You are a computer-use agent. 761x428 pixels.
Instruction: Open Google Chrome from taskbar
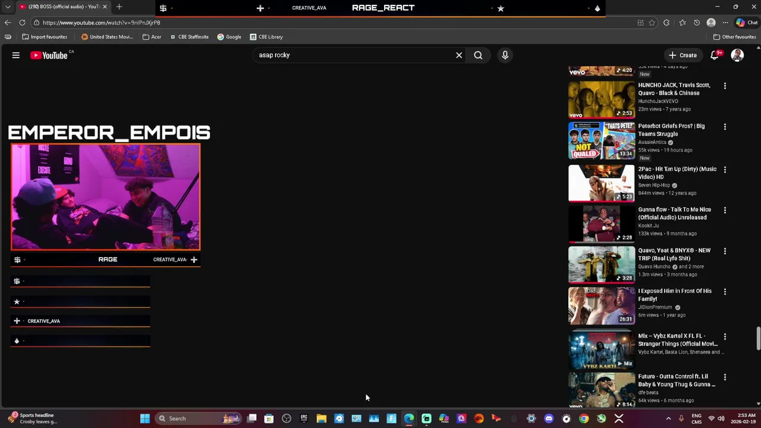pos(584,418)
